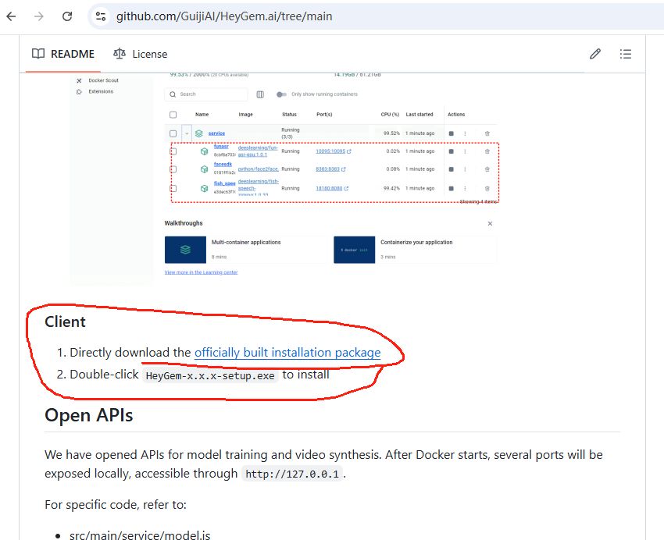Viewport: 664px width, 540px height.
Task: Collapse the service group chevron
Action: 187,133
